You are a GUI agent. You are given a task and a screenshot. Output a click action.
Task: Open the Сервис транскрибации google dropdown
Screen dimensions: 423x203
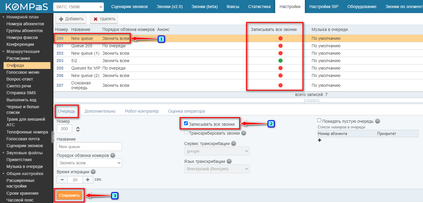[217, 151]
